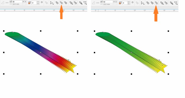Open Start and end properties above green blend
Screen dimensions: 185x98
click(176, 3)
